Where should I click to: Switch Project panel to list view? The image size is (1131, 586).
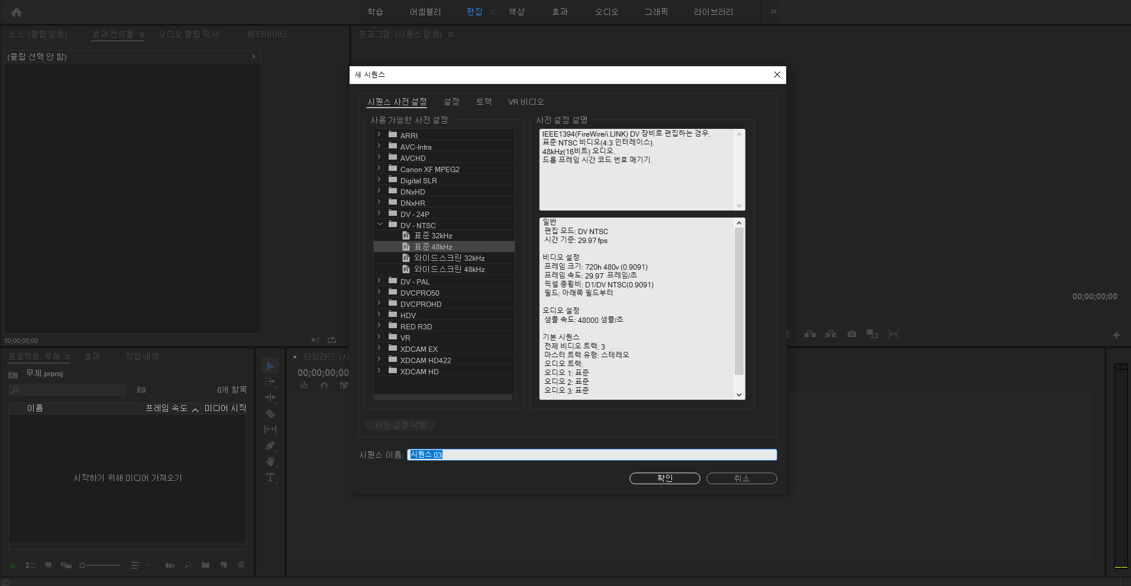(x=31, y=565)
